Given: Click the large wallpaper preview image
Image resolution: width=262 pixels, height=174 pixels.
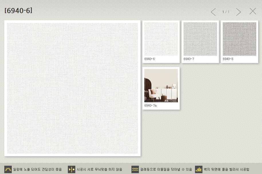Looking at the screenshot, I should [72, 88].
